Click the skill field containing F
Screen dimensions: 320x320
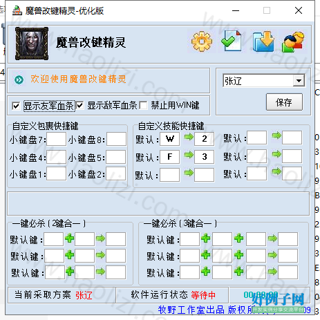click(x=170, y=157)
